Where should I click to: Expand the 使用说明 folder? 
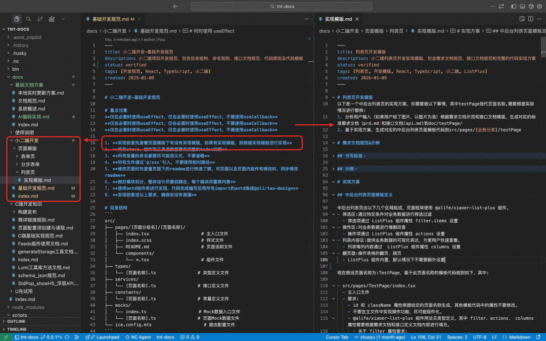tap(40, 132)
